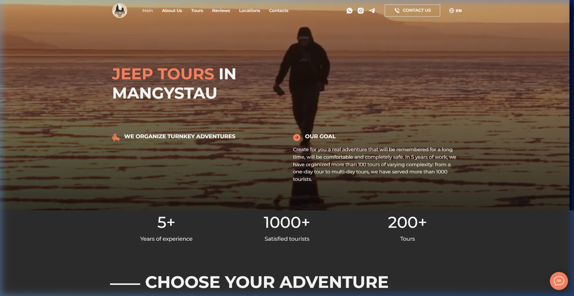Image resolution: width=574 pixels, height=296 pixels.
Task: Go to the Main menu item
Action: click(147, 11)
